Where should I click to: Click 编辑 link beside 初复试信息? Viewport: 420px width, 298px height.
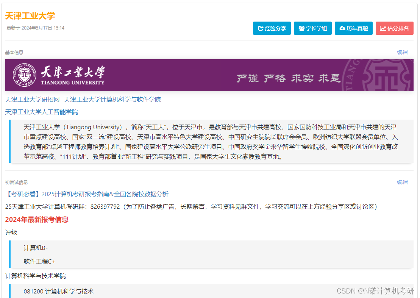tap(402, 182)
